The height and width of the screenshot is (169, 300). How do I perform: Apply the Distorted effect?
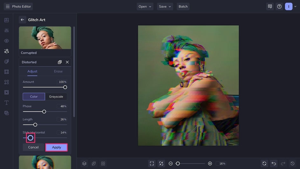pyautogui.click(x=57, y=147)
